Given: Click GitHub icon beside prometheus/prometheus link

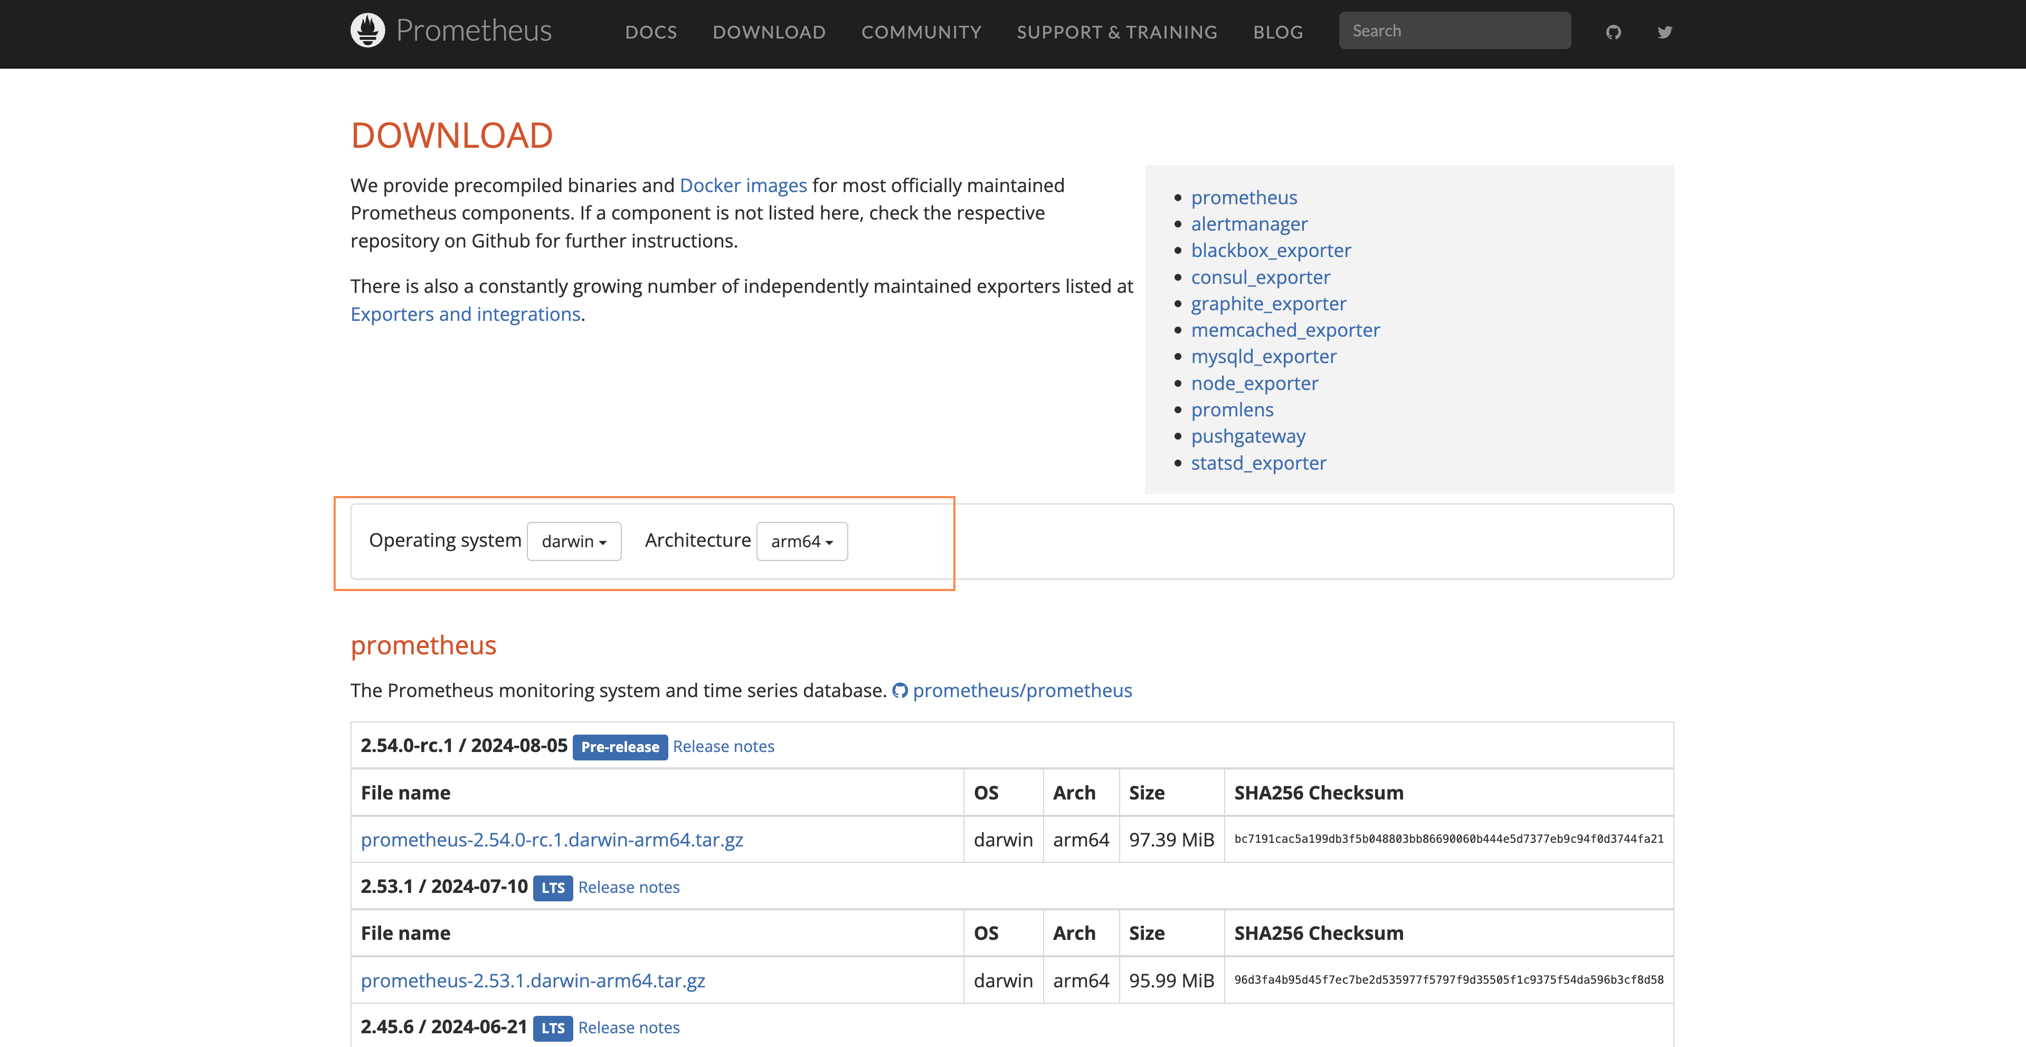Looking at the screenshot, I should (900, 690).
